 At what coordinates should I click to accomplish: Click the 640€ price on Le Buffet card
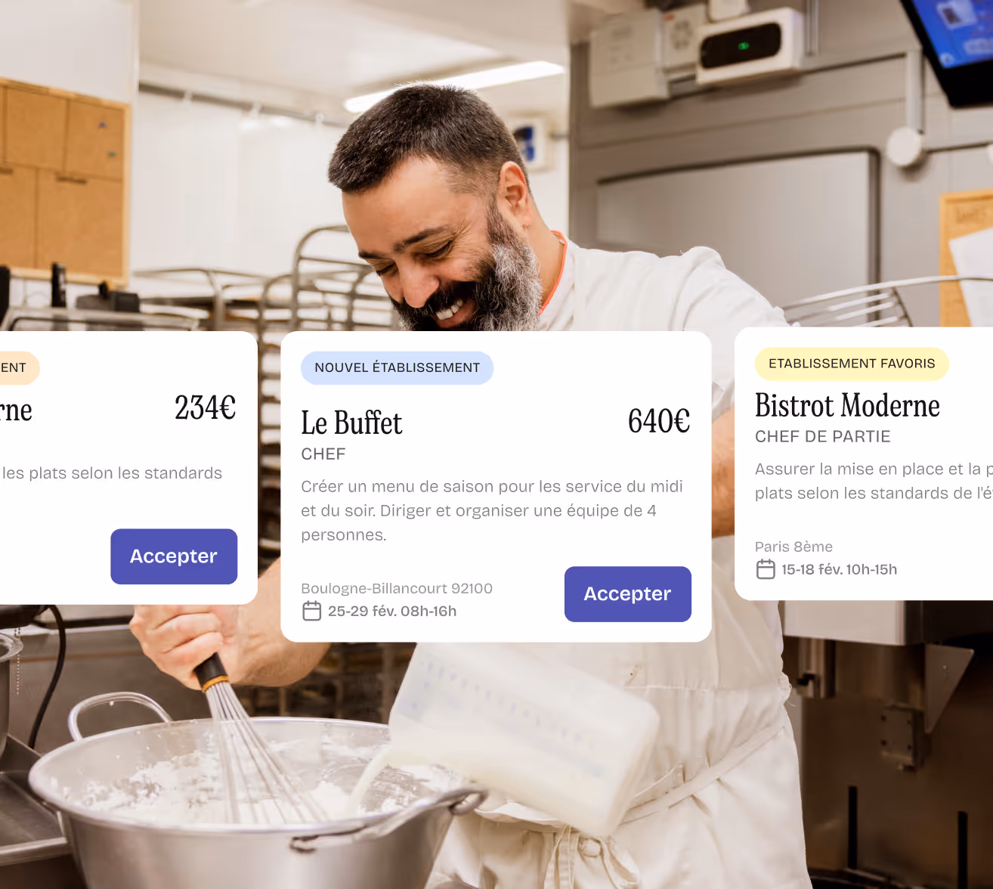659,421
